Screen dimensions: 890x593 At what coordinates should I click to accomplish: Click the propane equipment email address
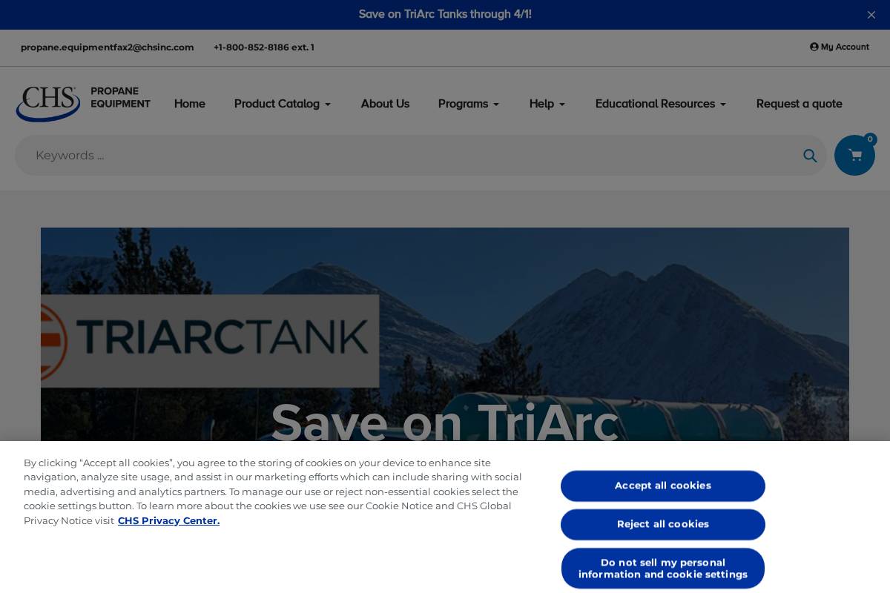coord(108,47)
